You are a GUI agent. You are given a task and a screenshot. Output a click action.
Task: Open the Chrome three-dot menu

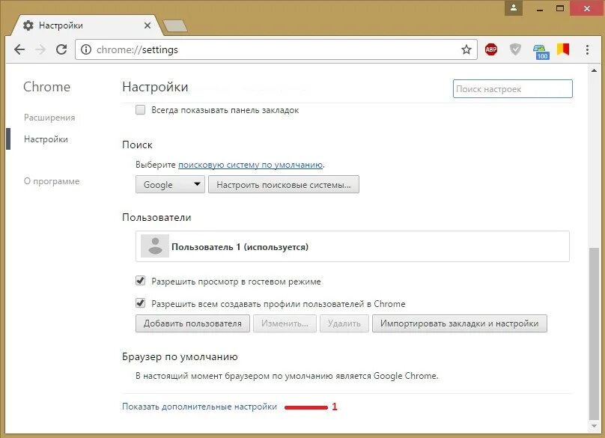pos(586,49)
